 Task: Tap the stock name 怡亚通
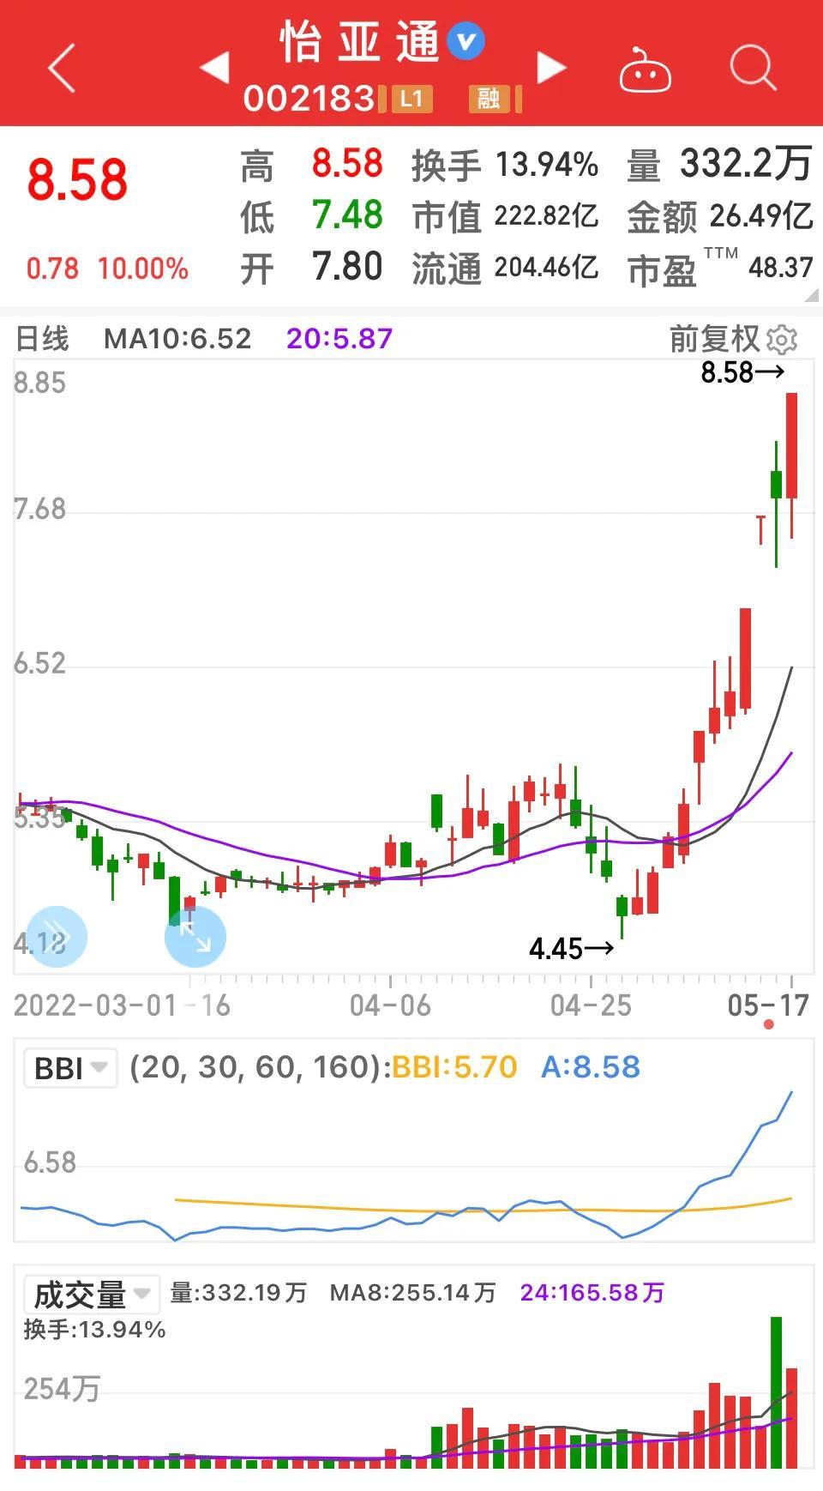tap(360, 42)
